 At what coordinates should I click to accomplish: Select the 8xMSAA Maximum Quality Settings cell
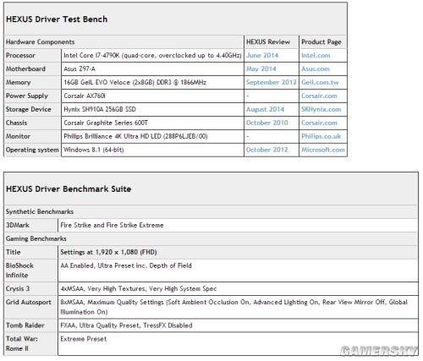click(238, 307)
